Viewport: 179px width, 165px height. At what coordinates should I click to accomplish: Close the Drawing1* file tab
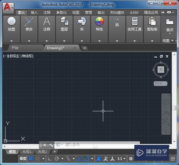coord(75,48)
